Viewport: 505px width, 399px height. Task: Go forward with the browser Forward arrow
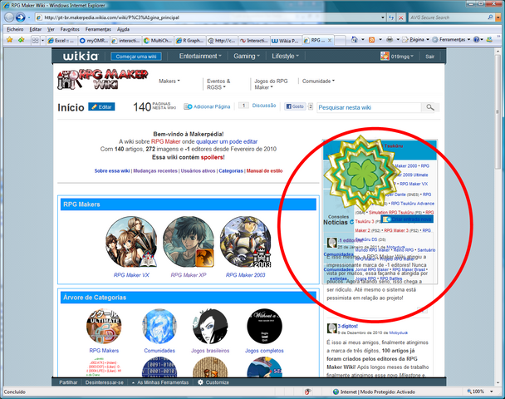pyautogui.click(x=20, y=17)
